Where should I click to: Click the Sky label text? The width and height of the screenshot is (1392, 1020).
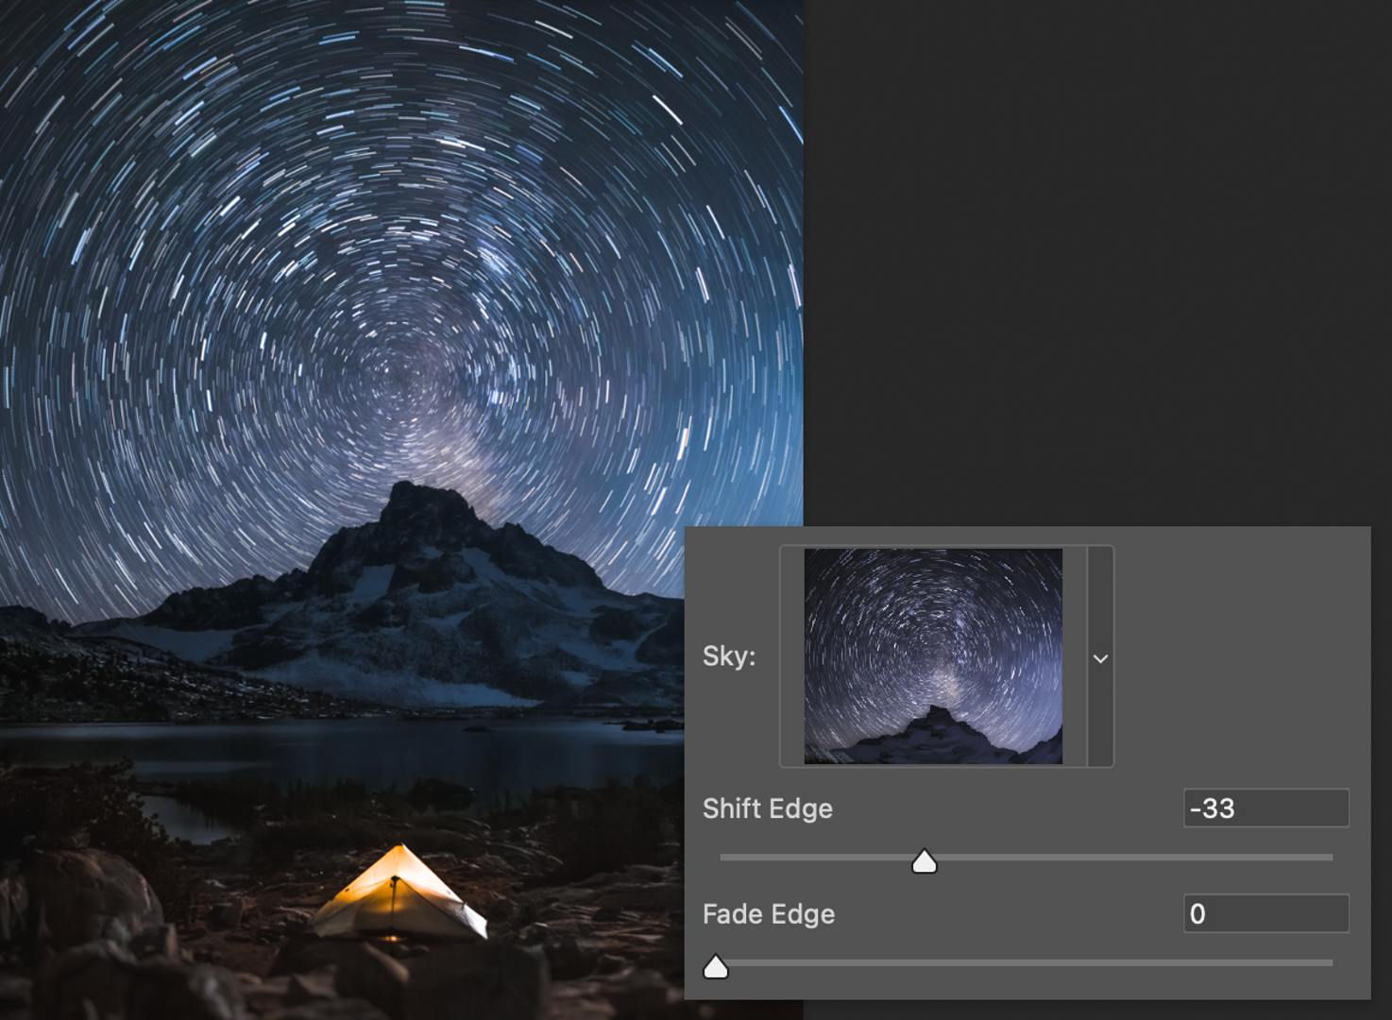pos(729,657)
